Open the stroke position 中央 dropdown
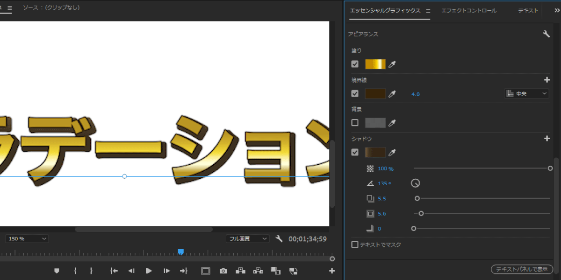This screenshot has width=561, height=280. 527,94
